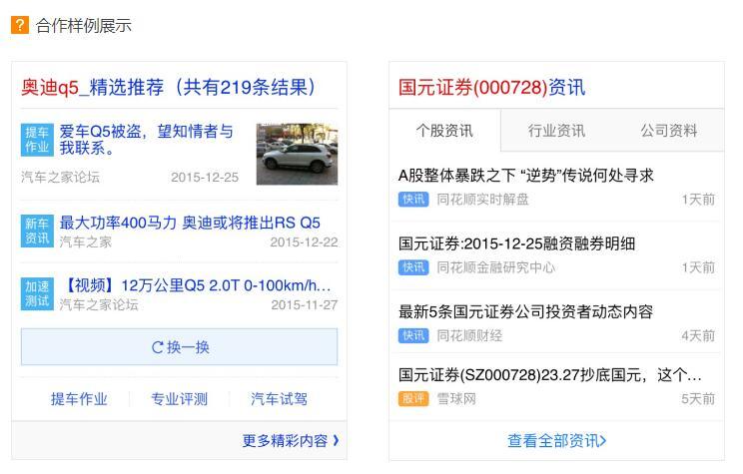Open the white Audi Q5 photo thumbnail

tap(298, 154)
